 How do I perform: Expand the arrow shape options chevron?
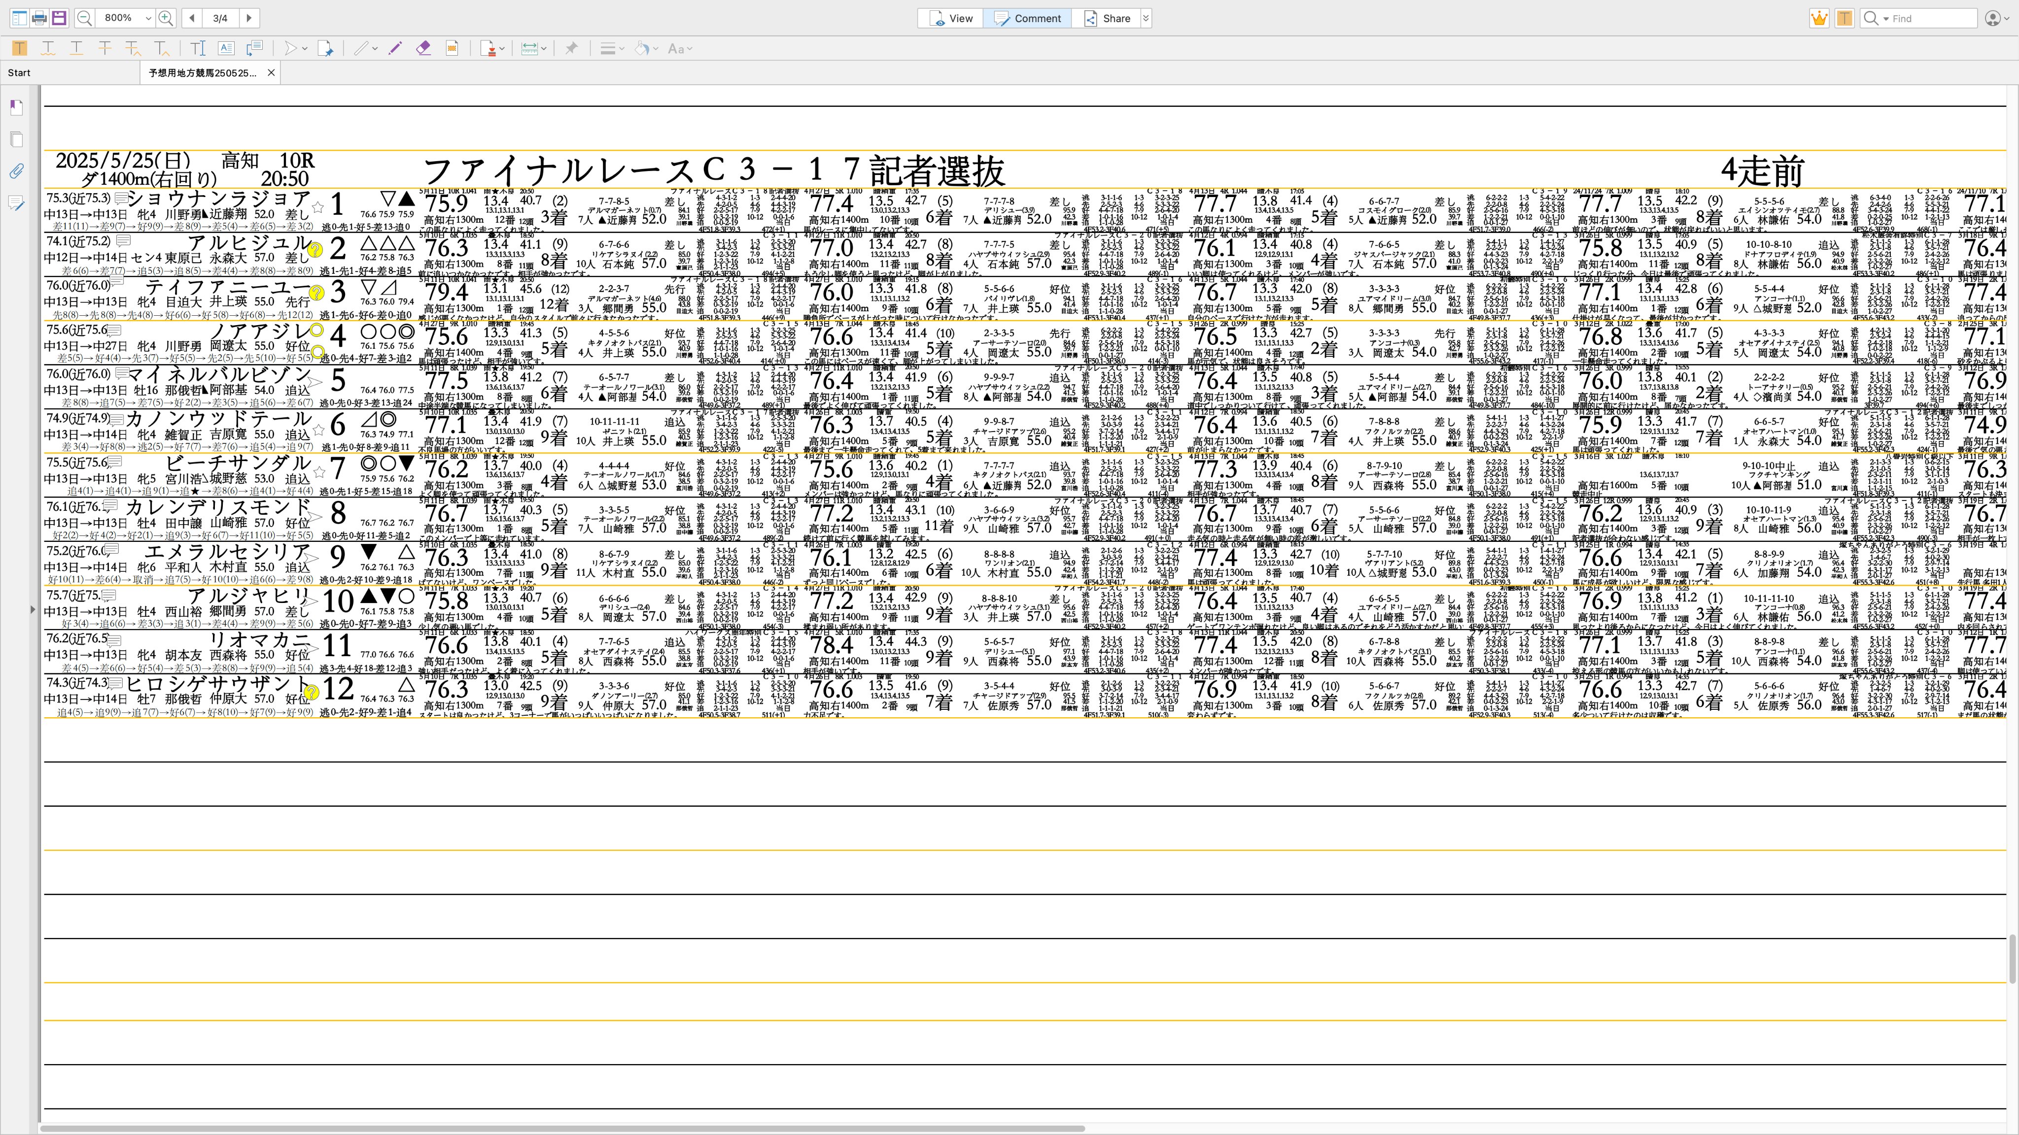[305, 49]
